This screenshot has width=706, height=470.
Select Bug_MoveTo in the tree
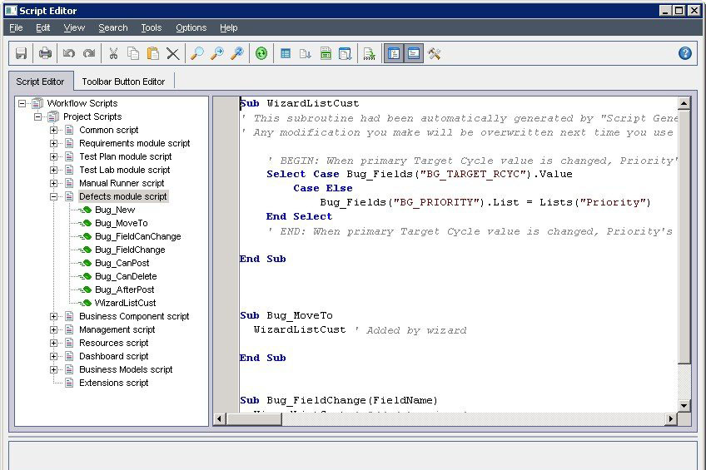[x=121, y=223]
